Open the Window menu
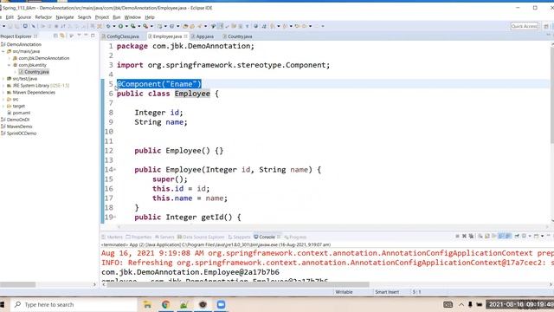The height and width of the screenshot is (312, 554). [x=132, y=17]
